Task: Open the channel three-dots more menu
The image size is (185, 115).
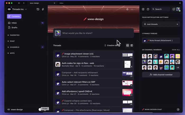Action: pyautogui.click(x=132, y=9)
